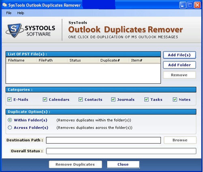
Task: Uncheck the Calendars category checkbox
Action: click(45, 100)
